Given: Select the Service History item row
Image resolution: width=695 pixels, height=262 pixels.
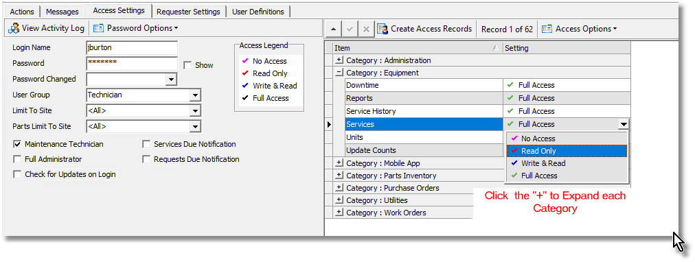Looking at the screenshot, I should (x=424, y=111).
